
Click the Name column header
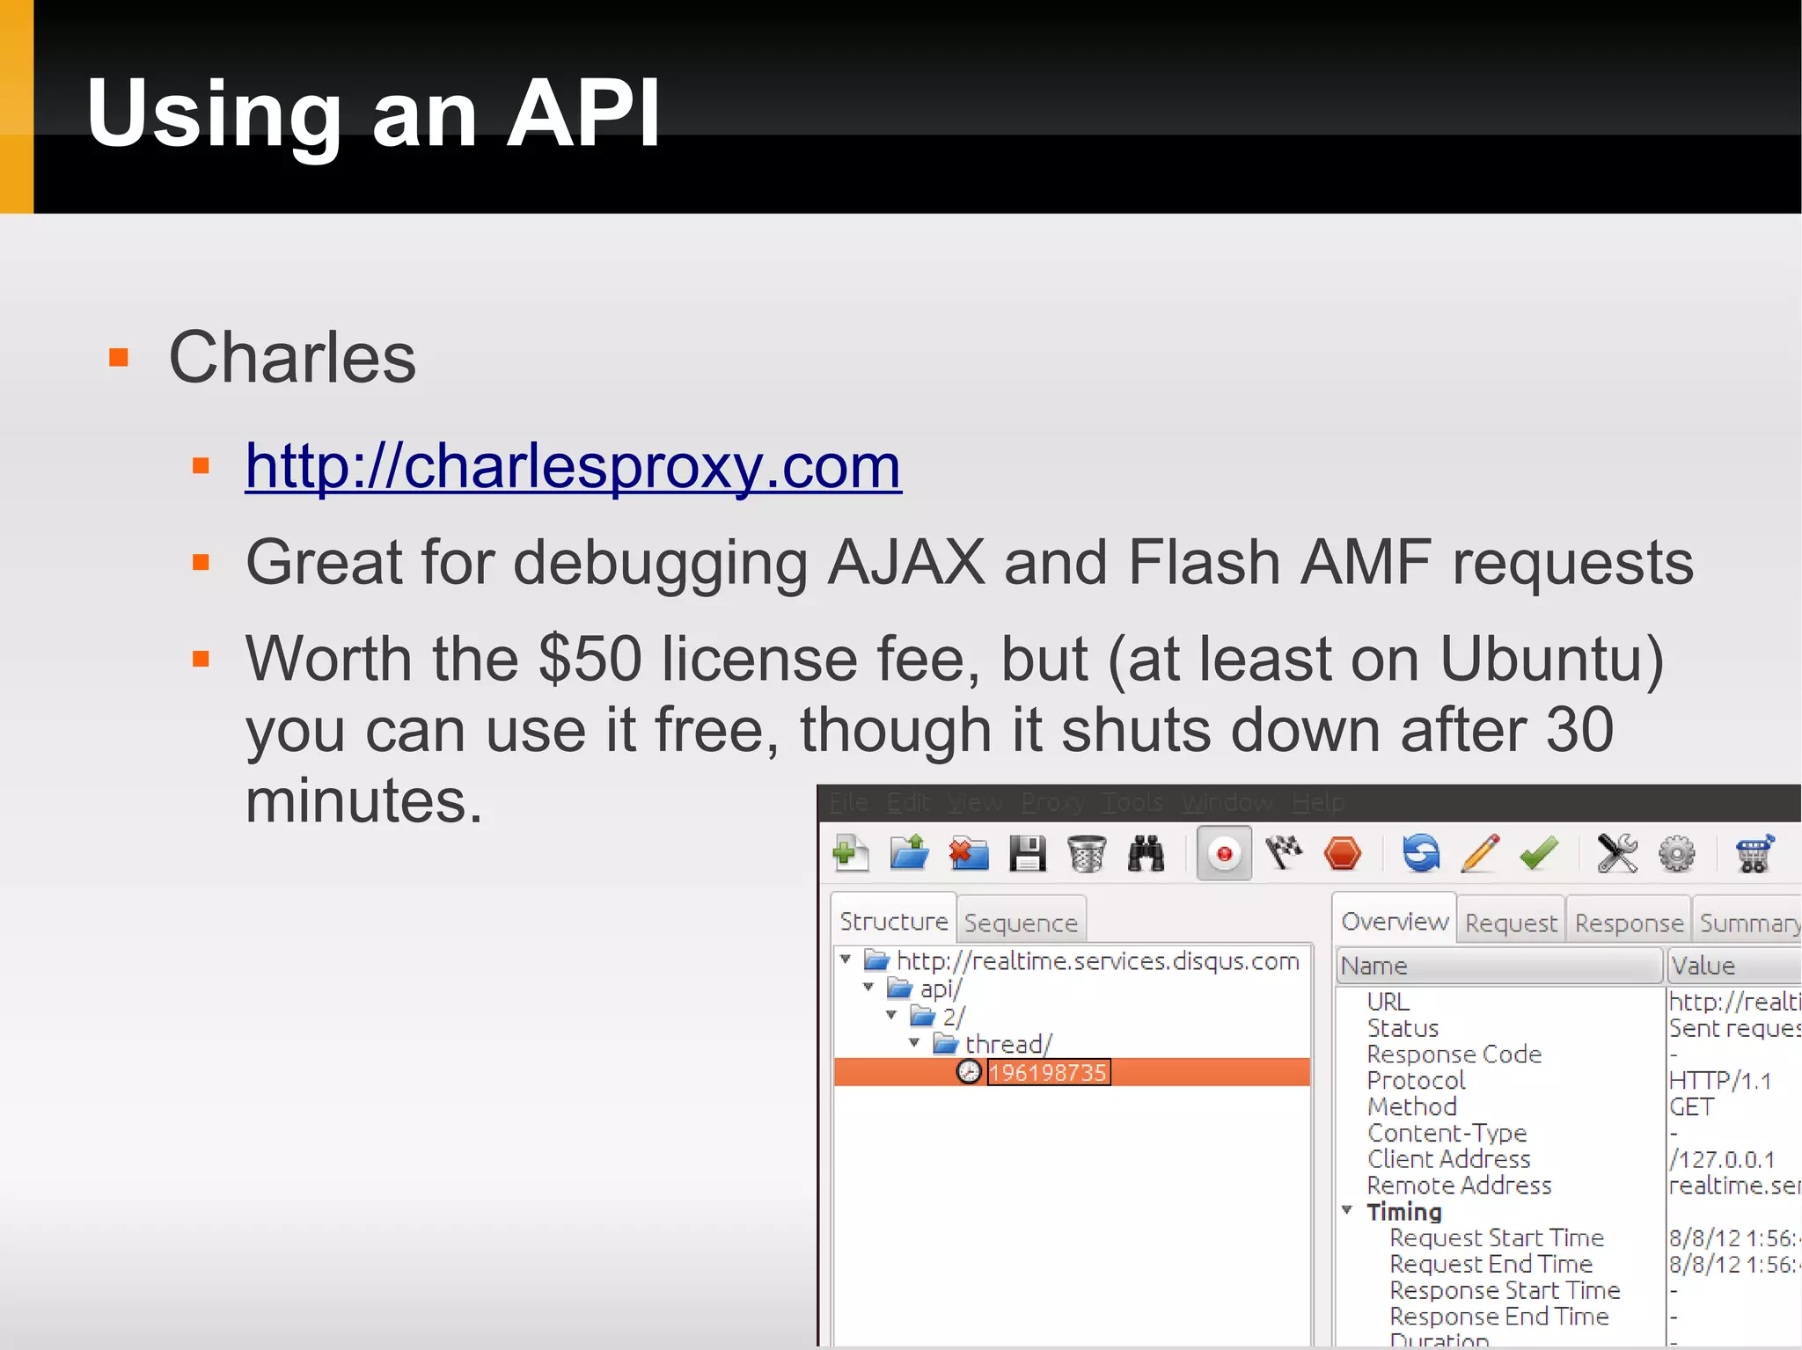point(1498,966)
